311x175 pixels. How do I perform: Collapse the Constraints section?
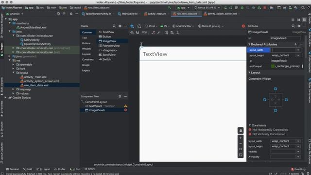click(250, 125)
